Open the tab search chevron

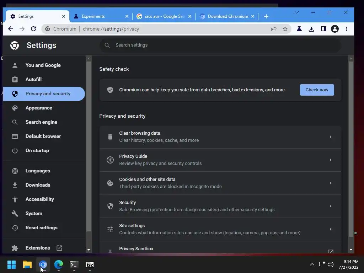point(297,12)
